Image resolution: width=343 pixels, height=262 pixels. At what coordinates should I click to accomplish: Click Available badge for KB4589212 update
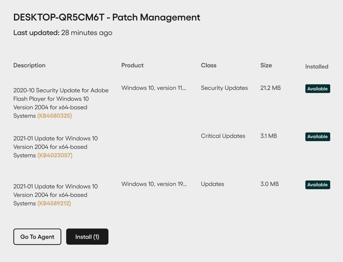318,185
